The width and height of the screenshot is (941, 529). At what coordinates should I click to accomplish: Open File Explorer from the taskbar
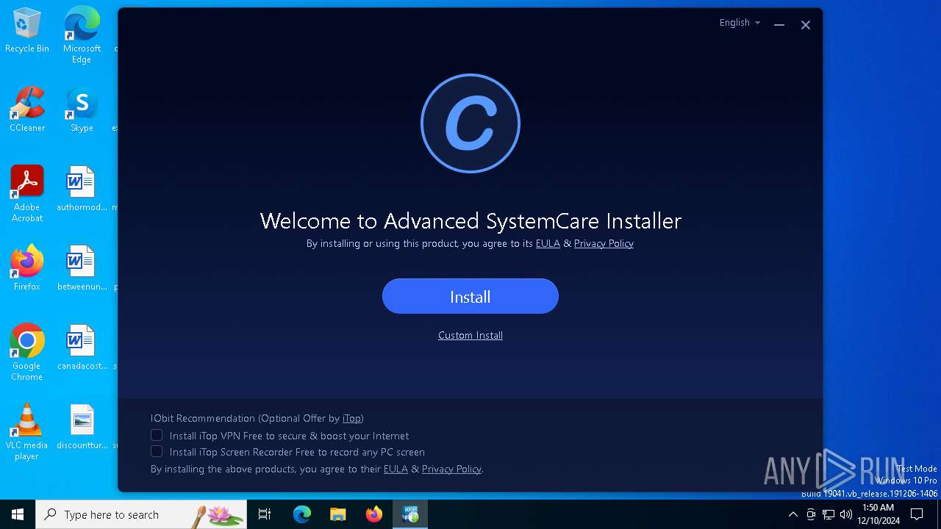pyautogui.click(x=337, y=514)
